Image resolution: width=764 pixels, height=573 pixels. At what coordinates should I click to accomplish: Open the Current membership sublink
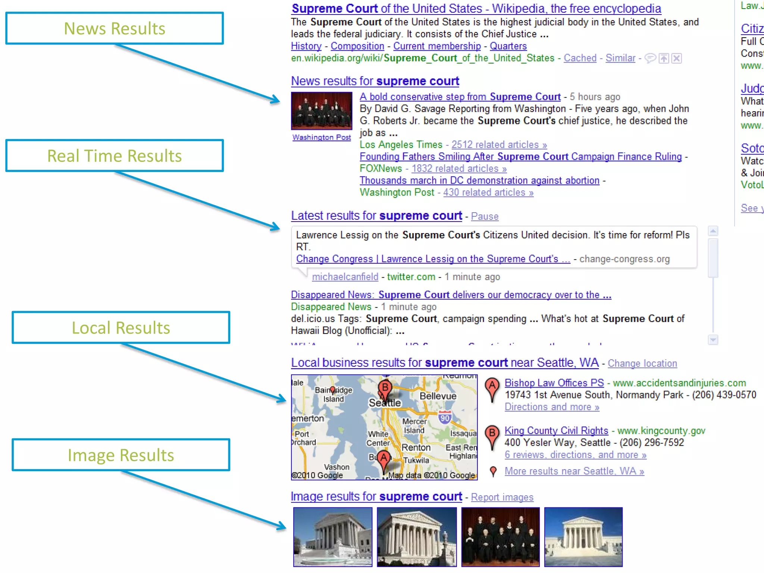coord(437,46)
